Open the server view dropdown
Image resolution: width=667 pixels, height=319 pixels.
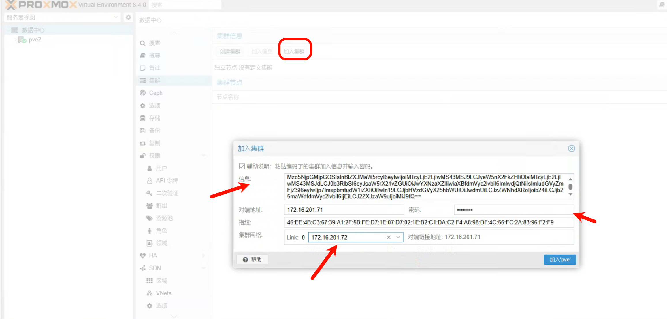click(x=116, y=18)
